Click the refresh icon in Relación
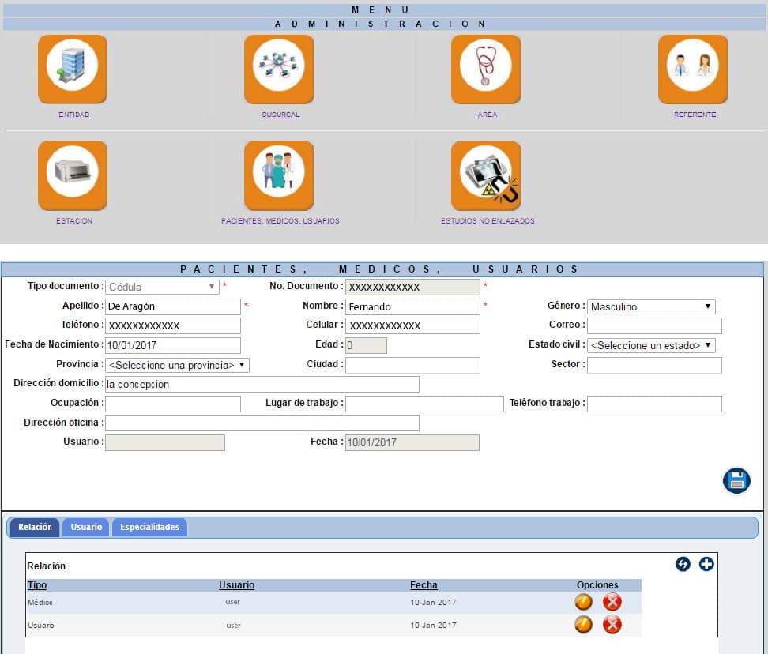The image size is (768, 654). (683, 564)
